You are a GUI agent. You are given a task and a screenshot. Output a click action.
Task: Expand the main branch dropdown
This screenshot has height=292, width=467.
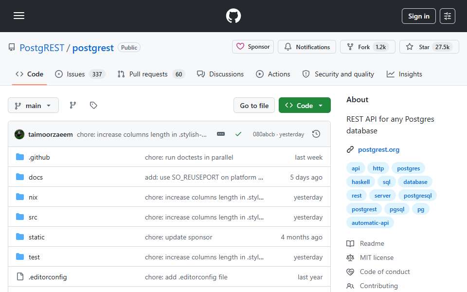tap(33, 106)
